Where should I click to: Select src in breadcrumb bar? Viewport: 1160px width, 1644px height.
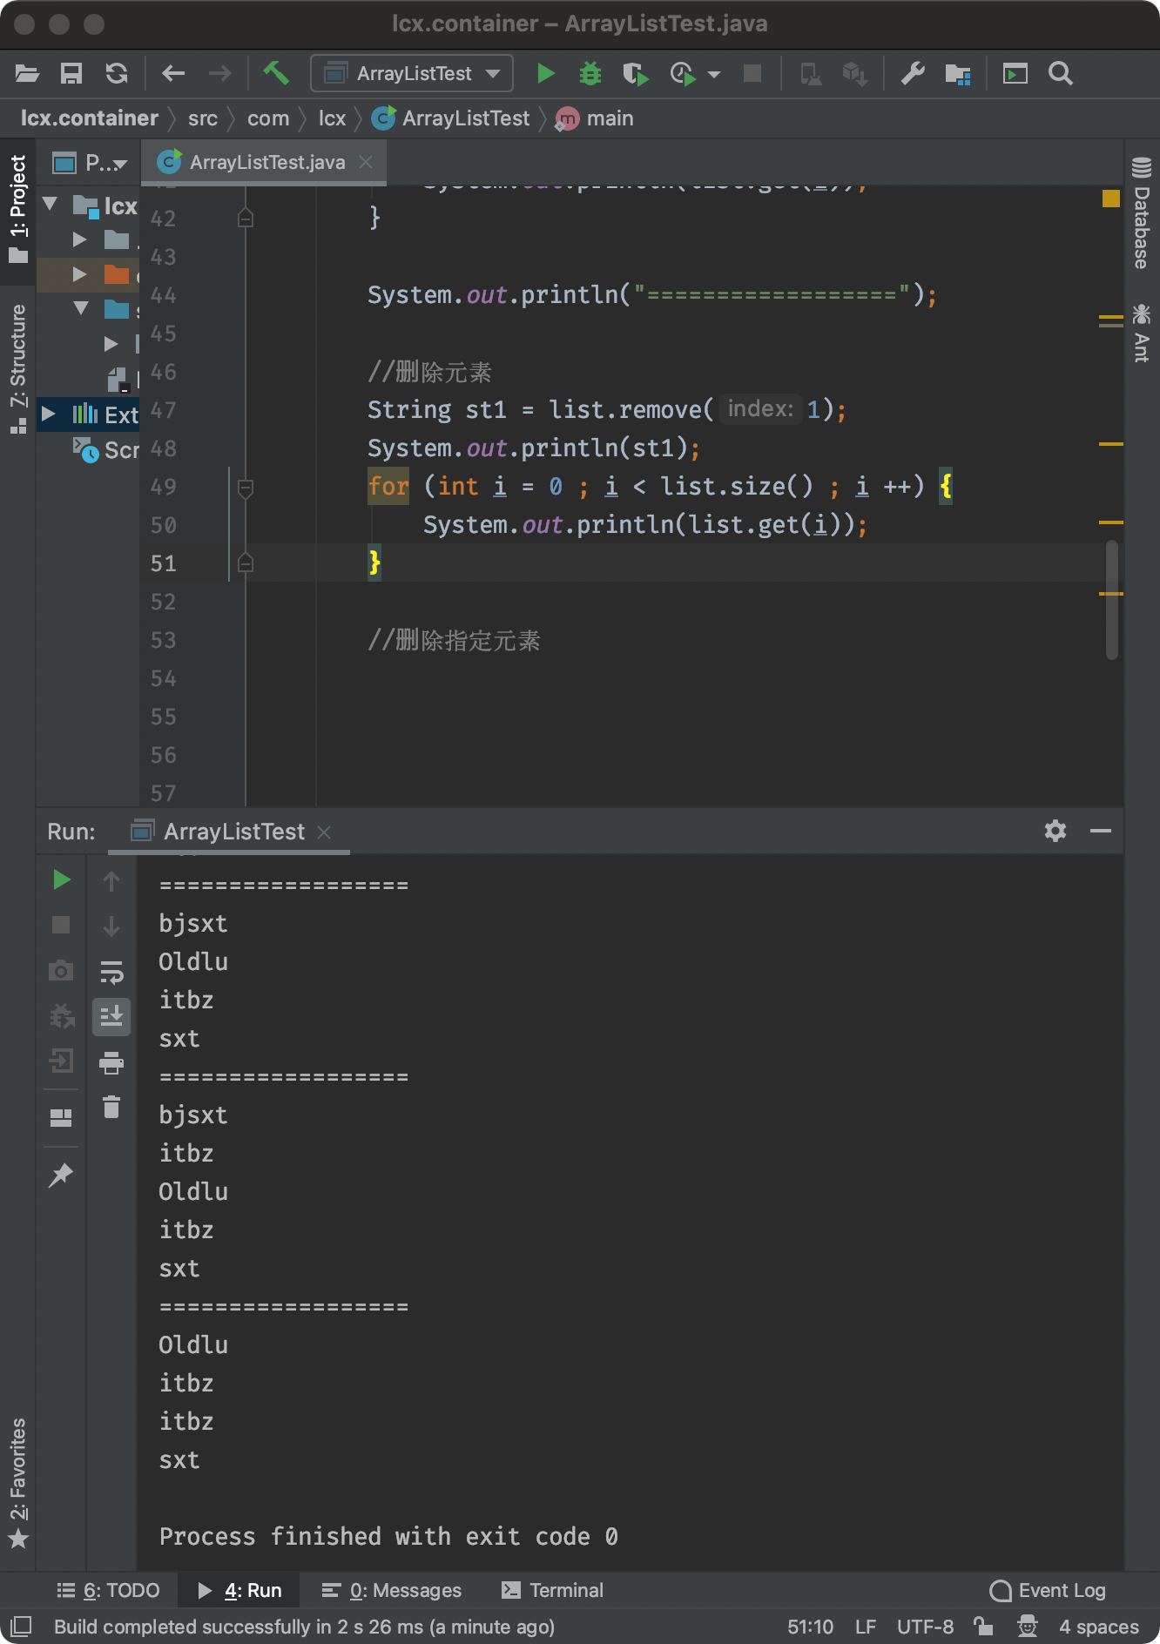click(203, 118)
